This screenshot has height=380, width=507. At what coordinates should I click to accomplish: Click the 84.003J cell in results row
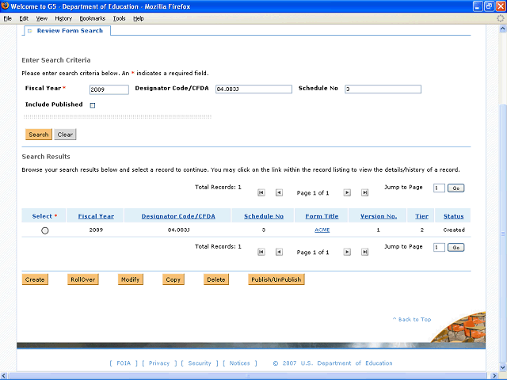click(178, 230)
